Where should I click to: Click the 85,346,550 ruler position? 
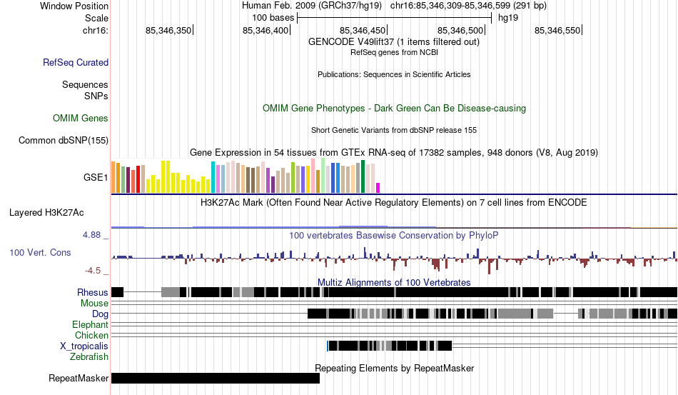(x=557, y=30)
